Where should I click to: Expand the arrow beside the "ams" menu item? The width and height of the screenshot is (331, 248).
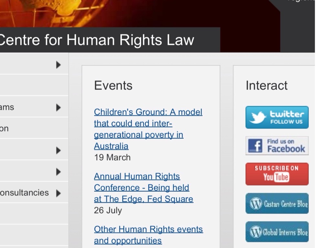pyautogui.click(x=58, y=107)
